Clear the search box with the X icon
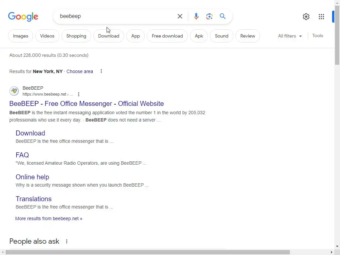 coord(180,16)
